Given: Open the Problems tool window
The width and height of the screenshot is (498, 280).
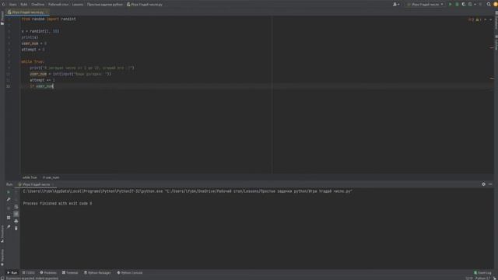Looking at the screenshot, I should [48, 273].
